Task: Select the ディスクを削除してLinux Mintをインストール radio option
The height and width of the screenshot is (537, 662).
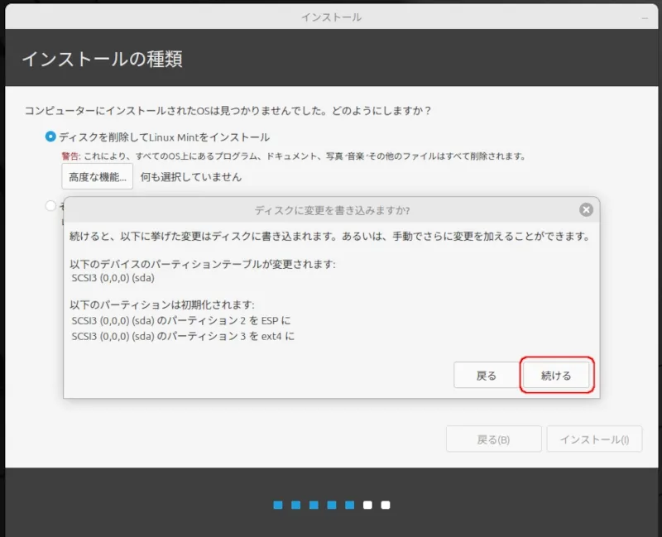Action: click(x=51, y=137)
